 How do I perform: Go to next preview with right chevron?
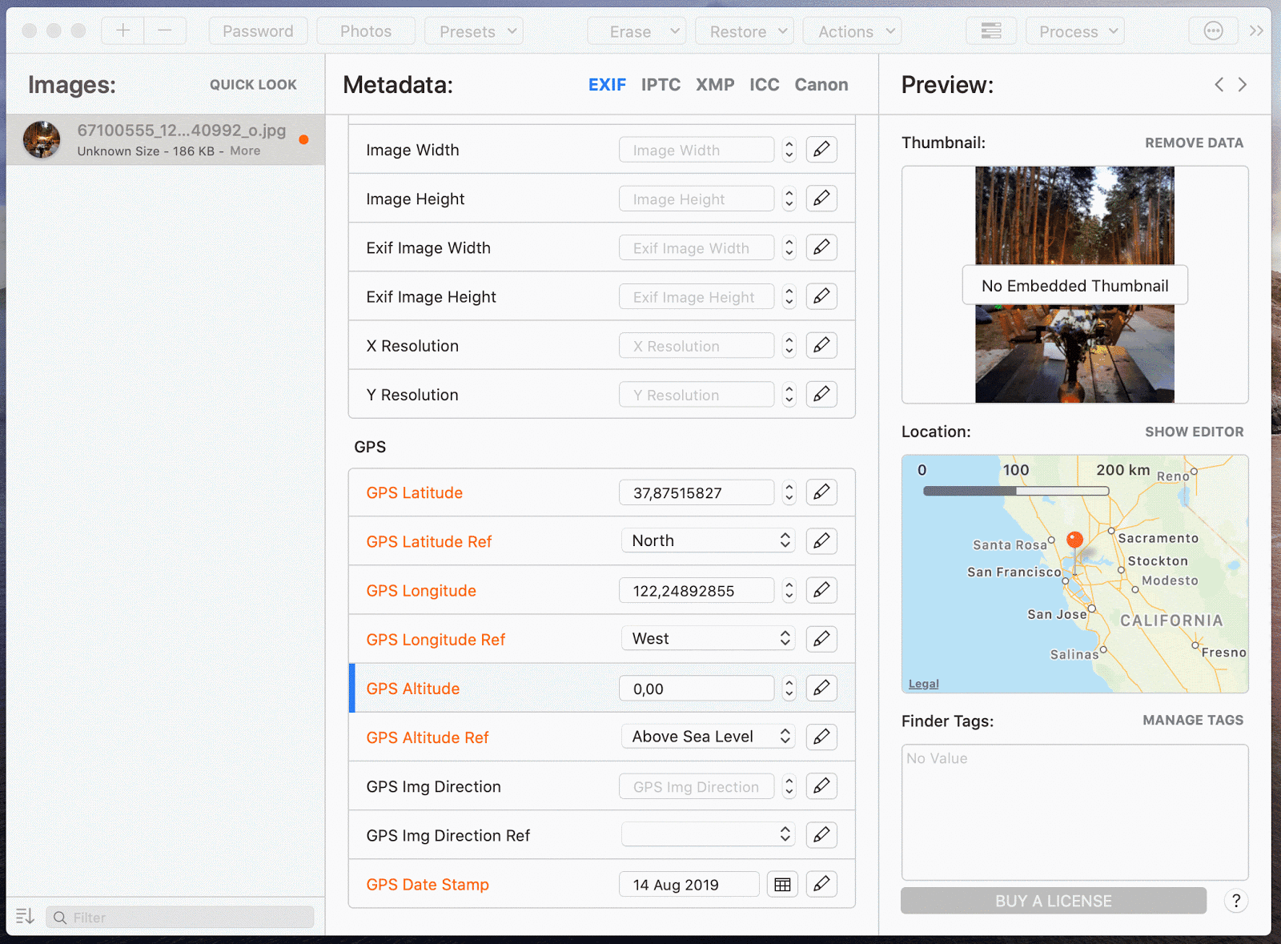coord(1243,85)
